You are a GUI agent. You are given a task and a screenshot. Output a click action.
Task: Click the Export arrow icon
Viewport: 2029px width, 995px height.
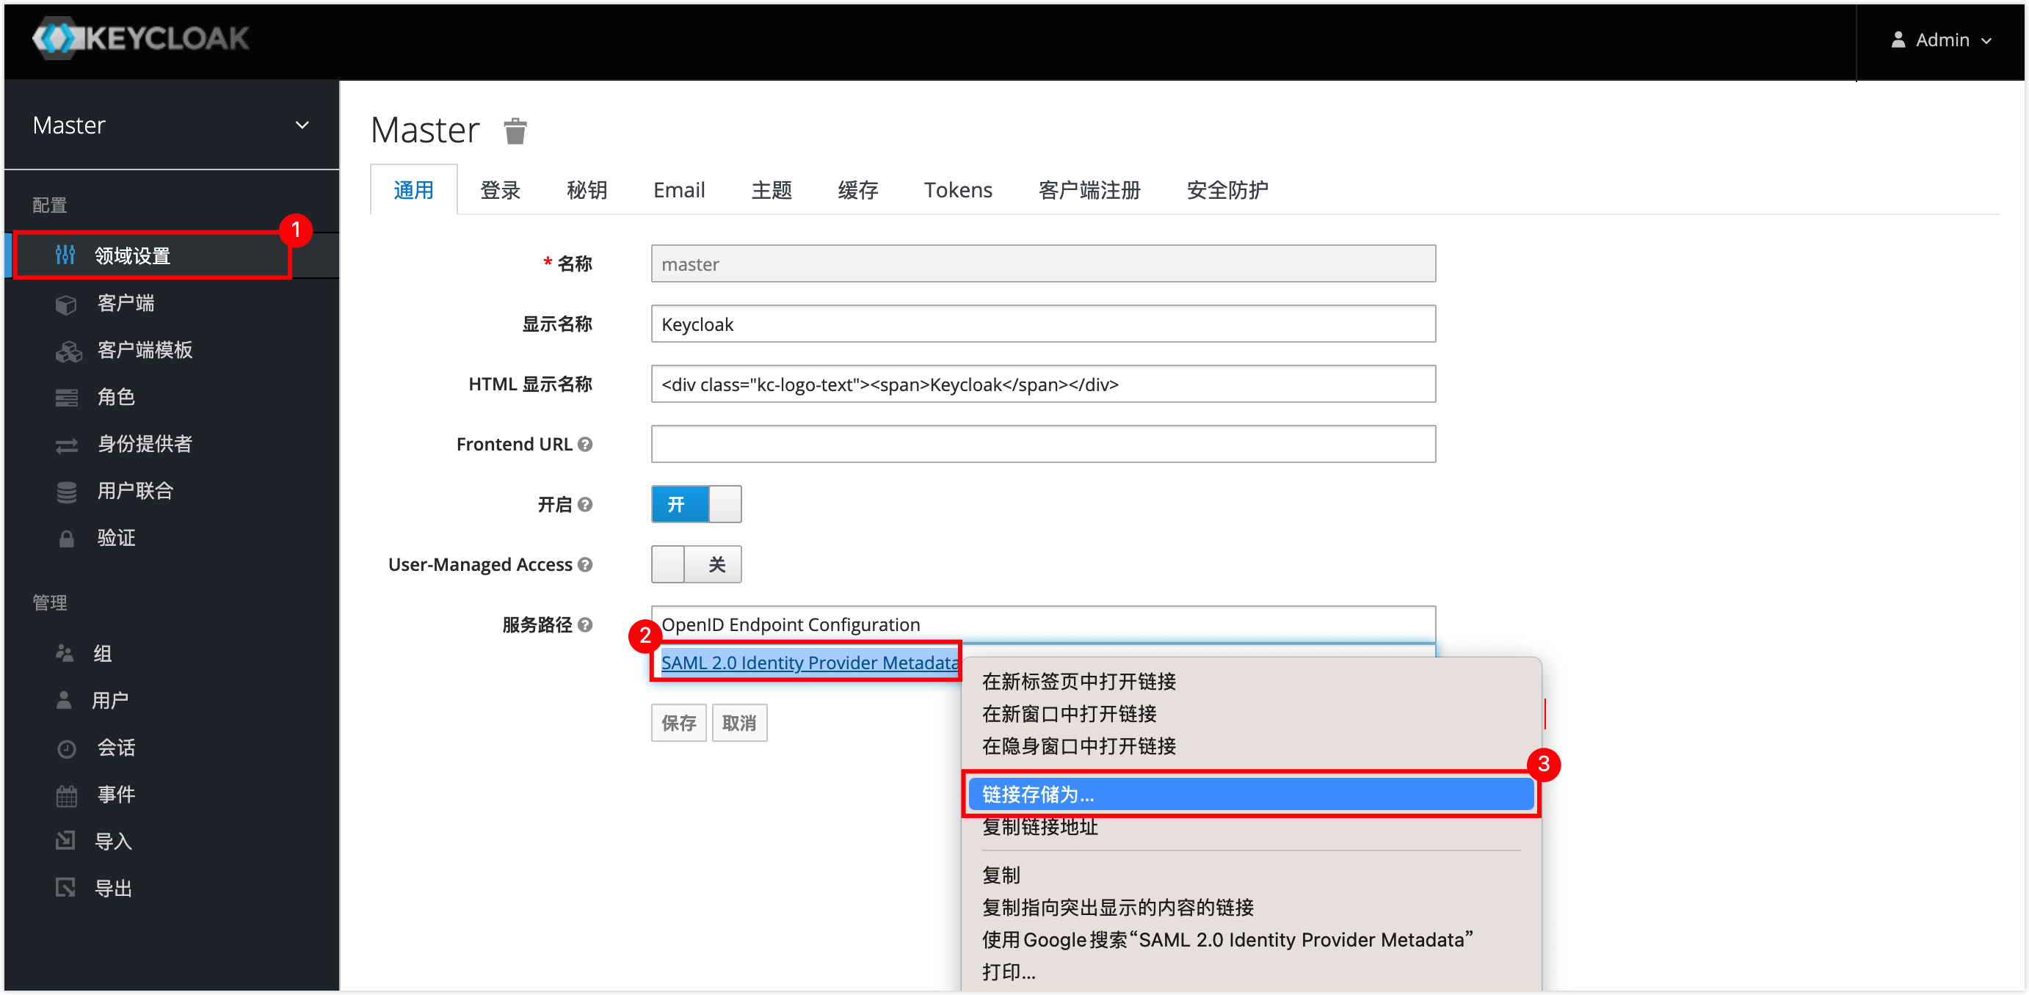point(65,888)
